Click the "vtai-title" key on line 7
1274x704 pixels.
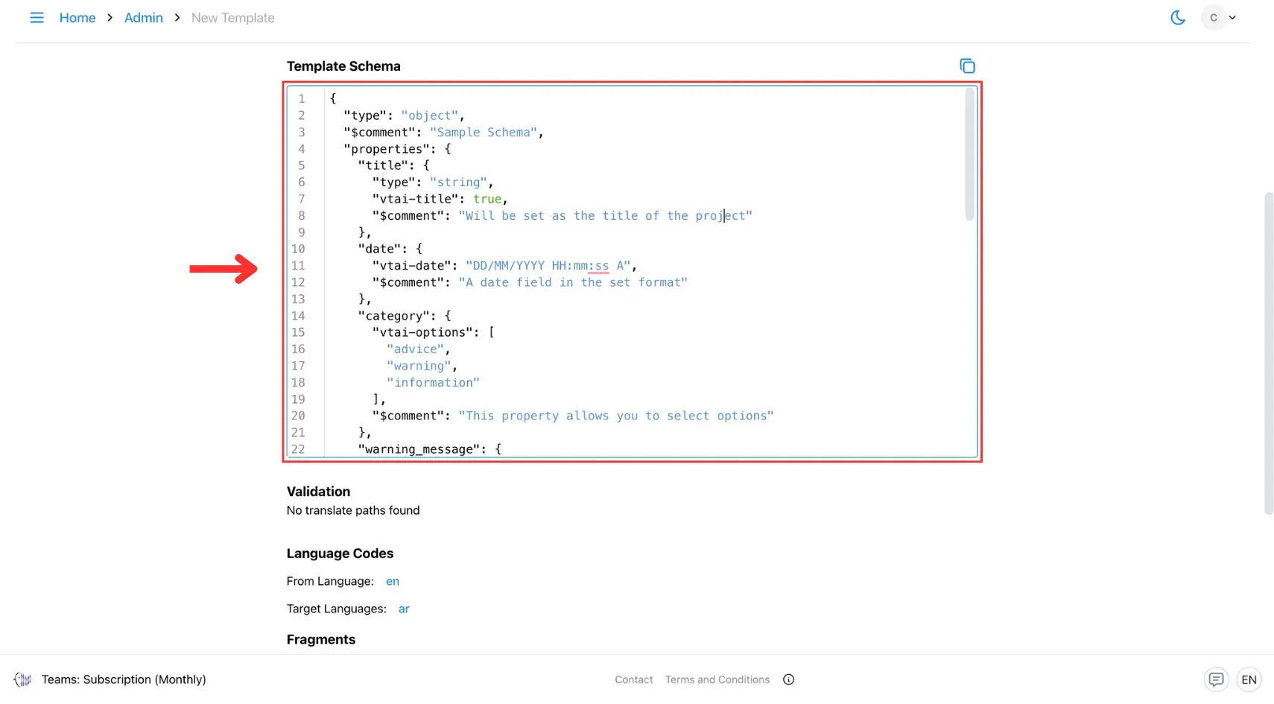(x=415, y=199)
